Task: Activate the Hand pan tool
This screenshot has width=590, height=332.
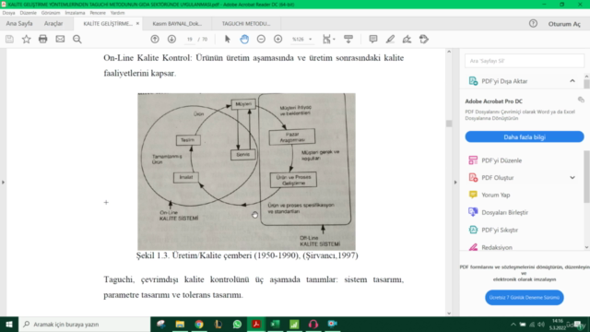Action: tap(244, 39)
